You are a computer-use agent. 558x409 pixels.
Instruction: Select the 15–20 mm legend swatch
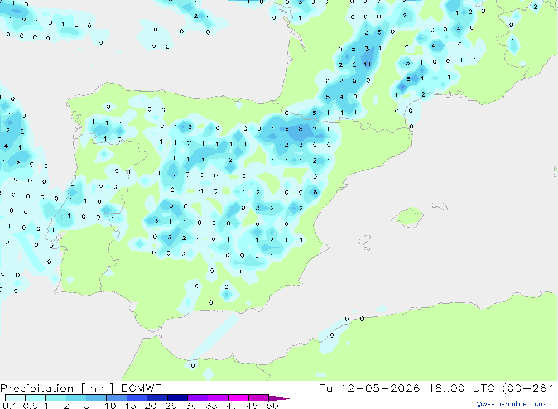click(137, 398)
